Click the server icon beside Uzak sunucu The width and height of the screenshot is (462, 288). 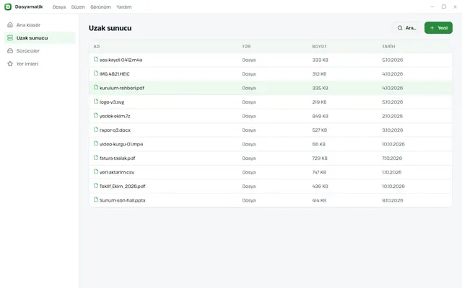[10, 37]
